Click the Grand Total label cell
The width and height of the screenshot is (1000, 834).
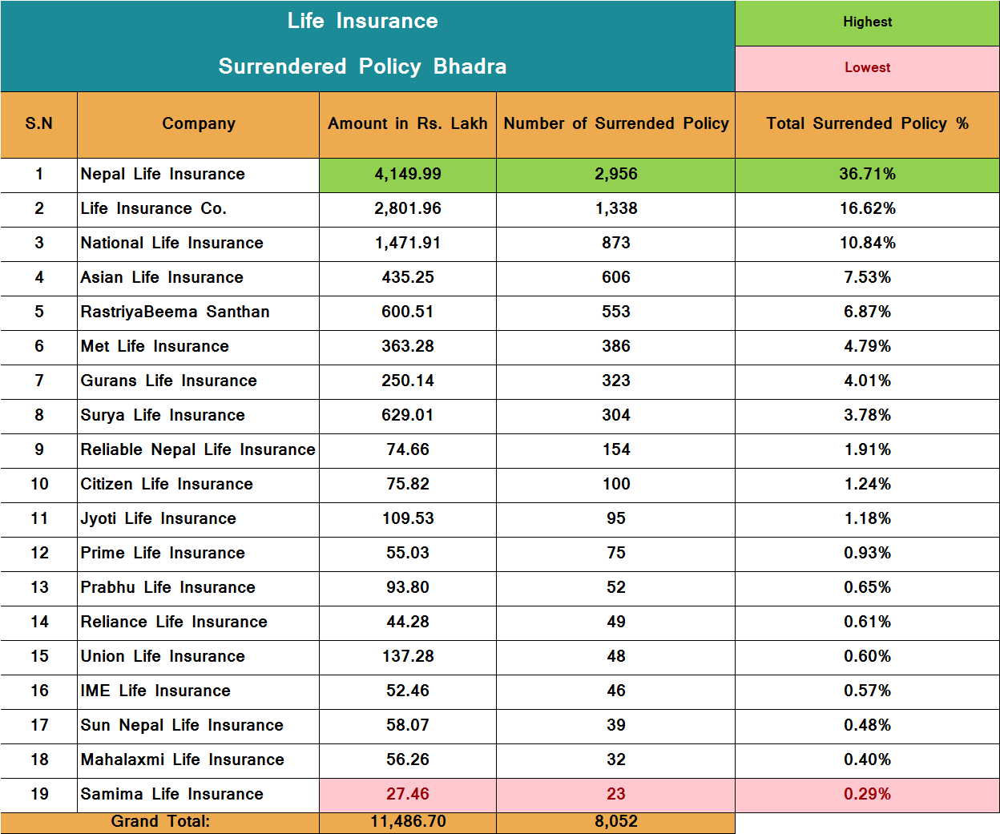160,822
